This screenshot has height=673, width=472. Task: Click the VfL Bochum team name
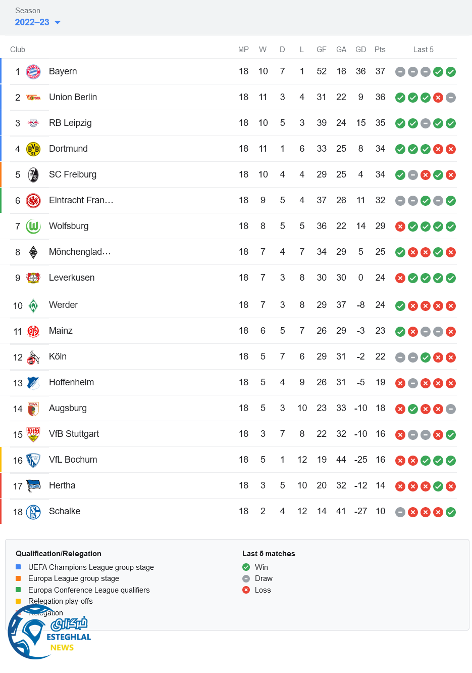73,460
